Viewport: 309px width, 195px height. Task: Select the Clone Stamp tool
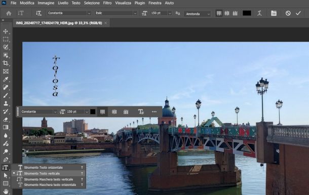click(x=6, y=103)
